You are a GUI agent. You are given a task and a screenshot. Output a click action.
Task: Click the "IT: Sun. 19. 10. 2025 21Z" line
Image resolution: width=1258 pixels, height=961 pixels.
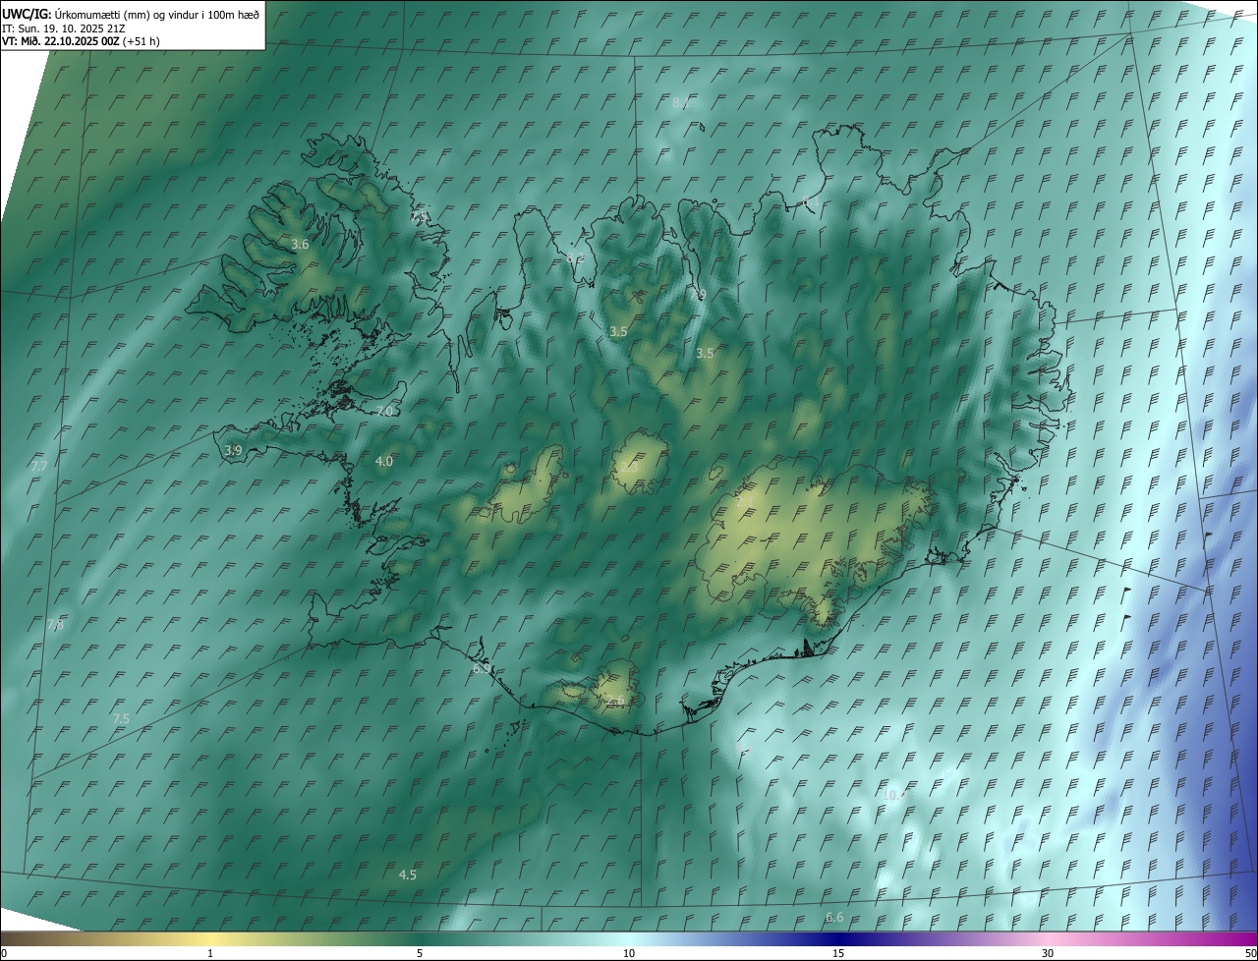point(65,28)
